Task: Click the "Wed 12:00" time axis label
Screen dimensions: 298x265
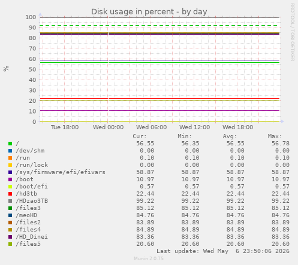Action: (x=195, y=127)
